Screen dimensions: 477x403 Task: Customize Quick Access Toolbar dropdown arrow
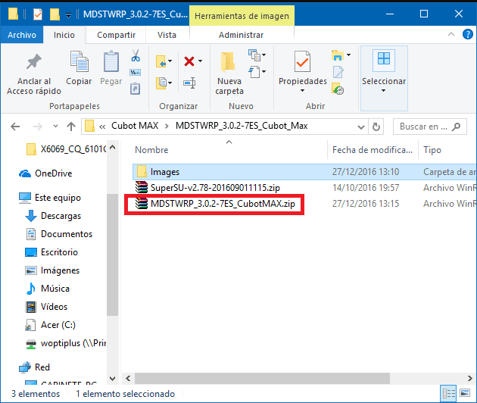tap(68, 15)
